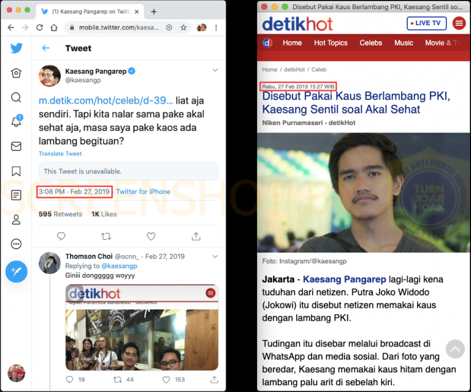Open the Explore search icon in sidebar
The width and height of the screenshot is (471, 392).
pos(16,98)
